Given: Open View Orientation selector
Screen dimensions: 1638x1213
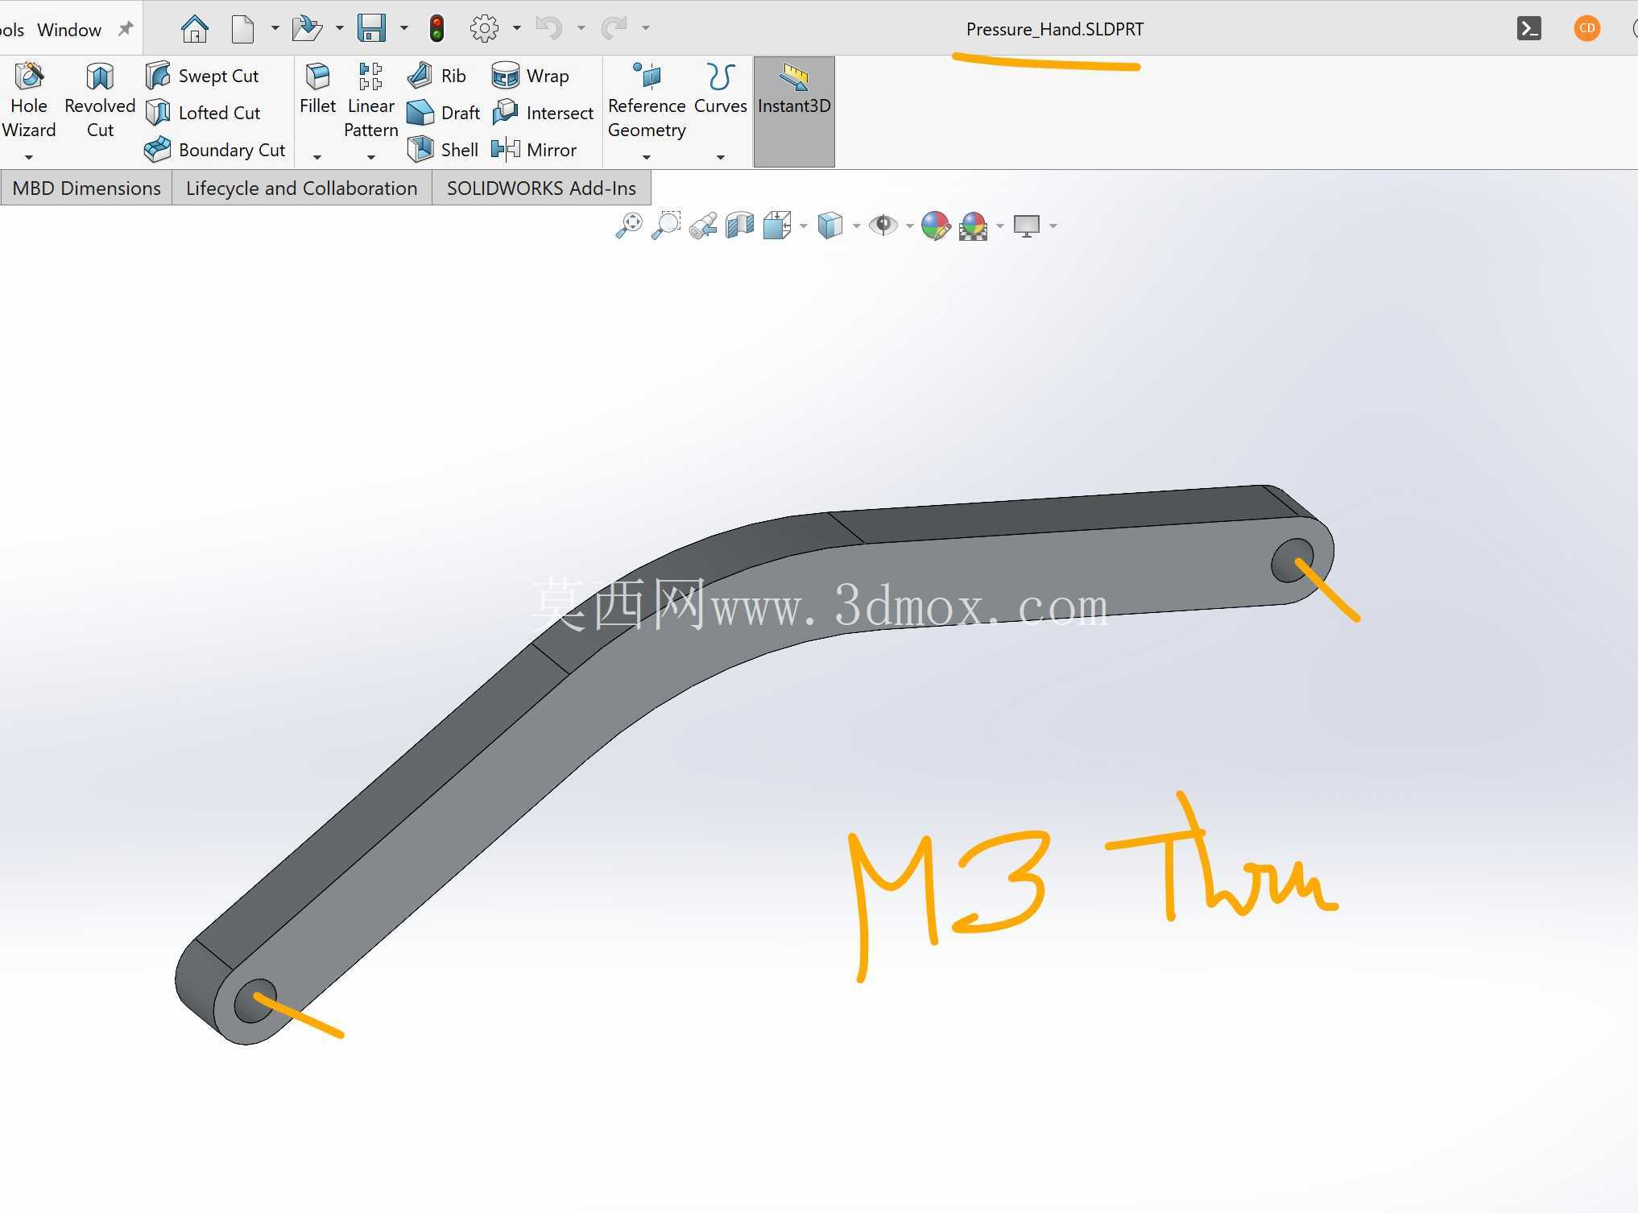Looking at the screenshot, I should (x=777, y=226).
